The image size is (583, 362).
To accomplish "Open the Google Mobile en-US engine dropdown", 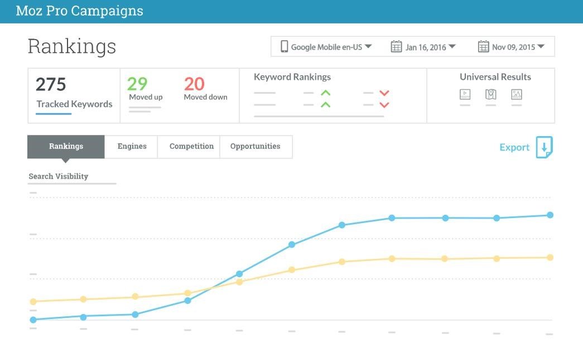I will 368,47.
